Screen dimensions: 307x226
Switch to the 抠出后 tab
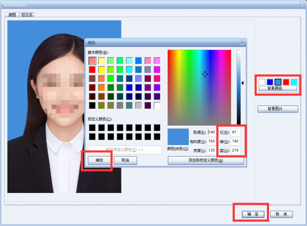(27, 15)
